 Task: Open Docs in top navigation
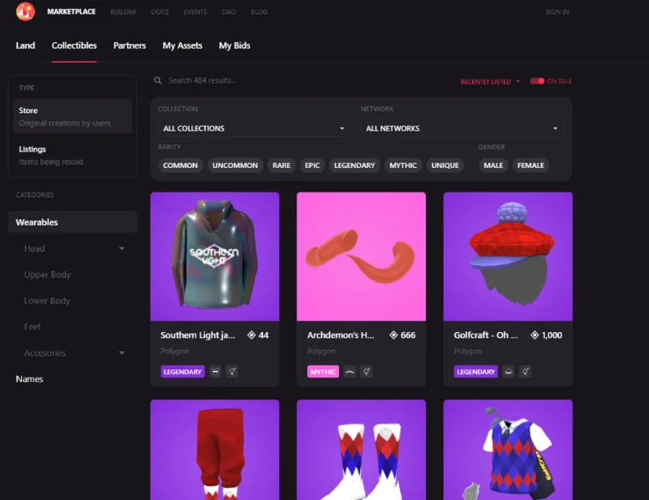point(160,12)
